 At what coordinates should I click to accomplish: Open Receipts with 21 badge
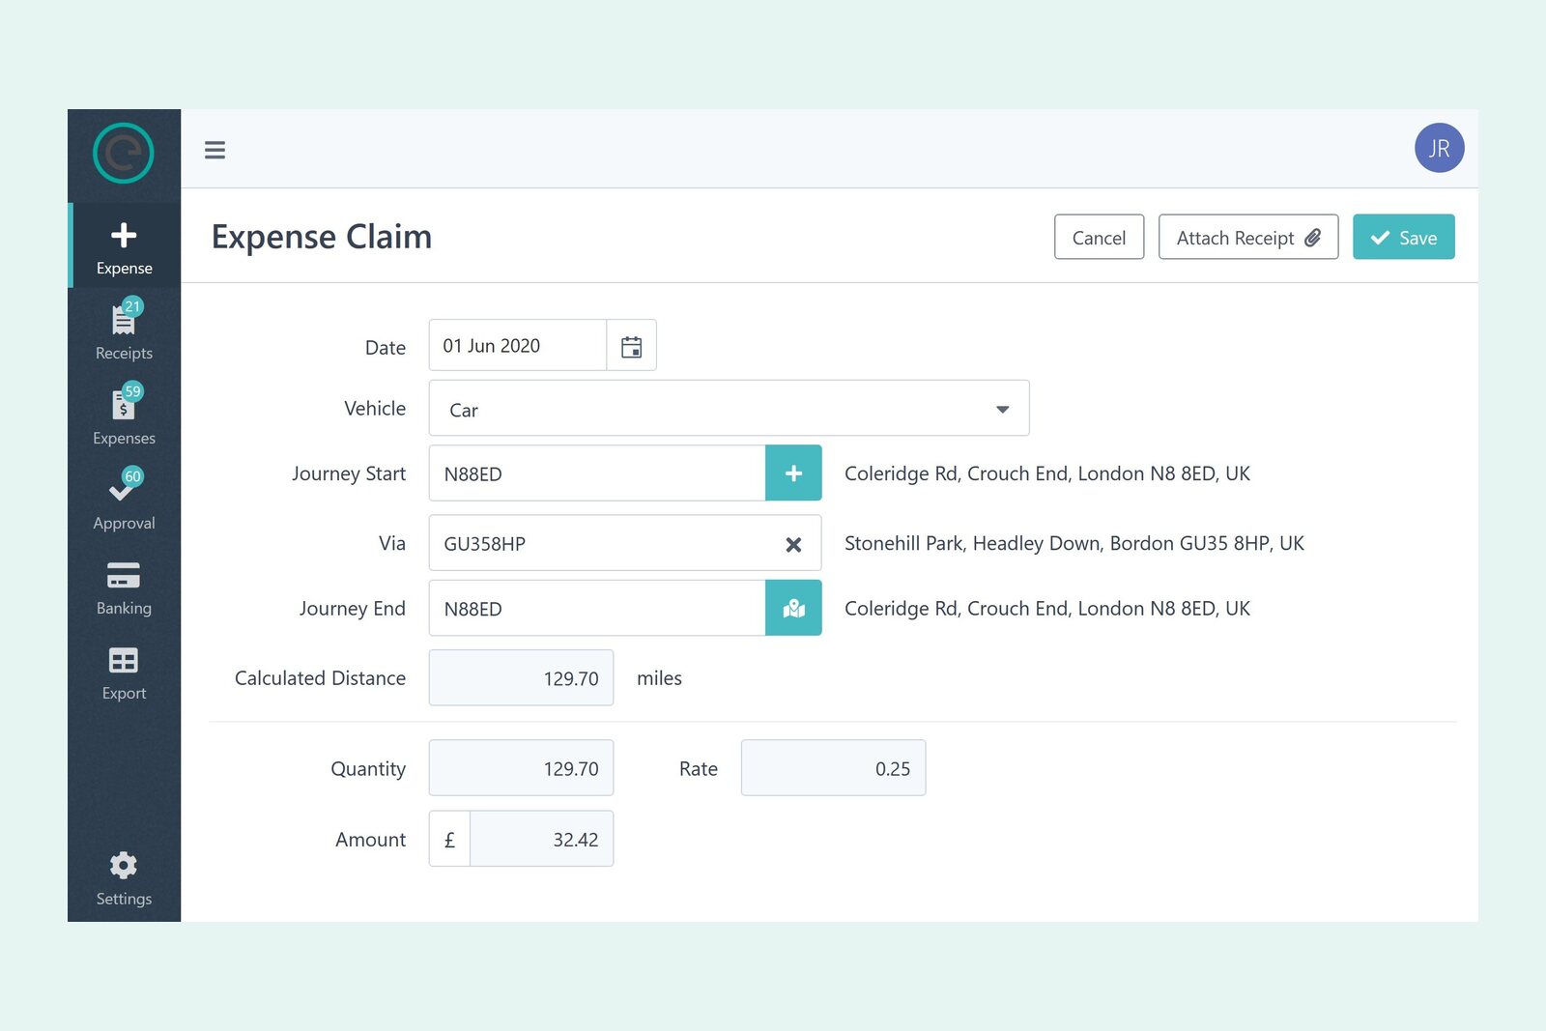tap(124, 329)
